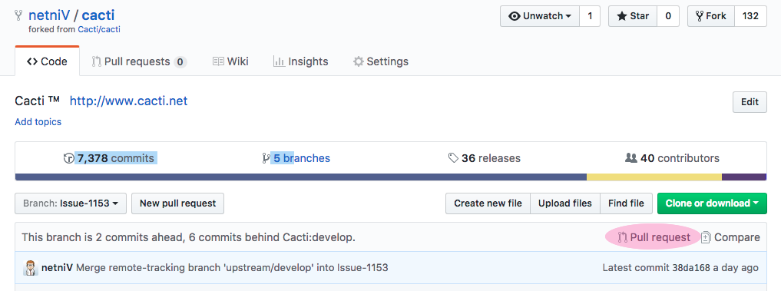Click New pull request button
The width and height of the screenshot is (781, 291).
(178, 203)
